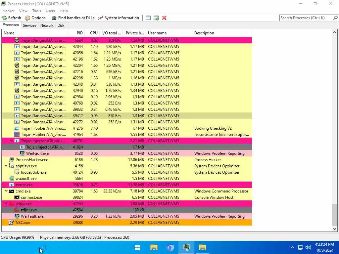Open the Hacker menu

tap(8, 11)
